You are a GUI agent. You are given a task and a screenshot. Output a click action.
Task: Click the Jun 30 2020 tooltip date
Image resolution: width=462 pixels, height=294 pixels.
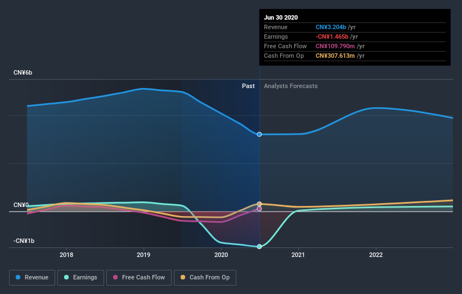tap(281, 17)
